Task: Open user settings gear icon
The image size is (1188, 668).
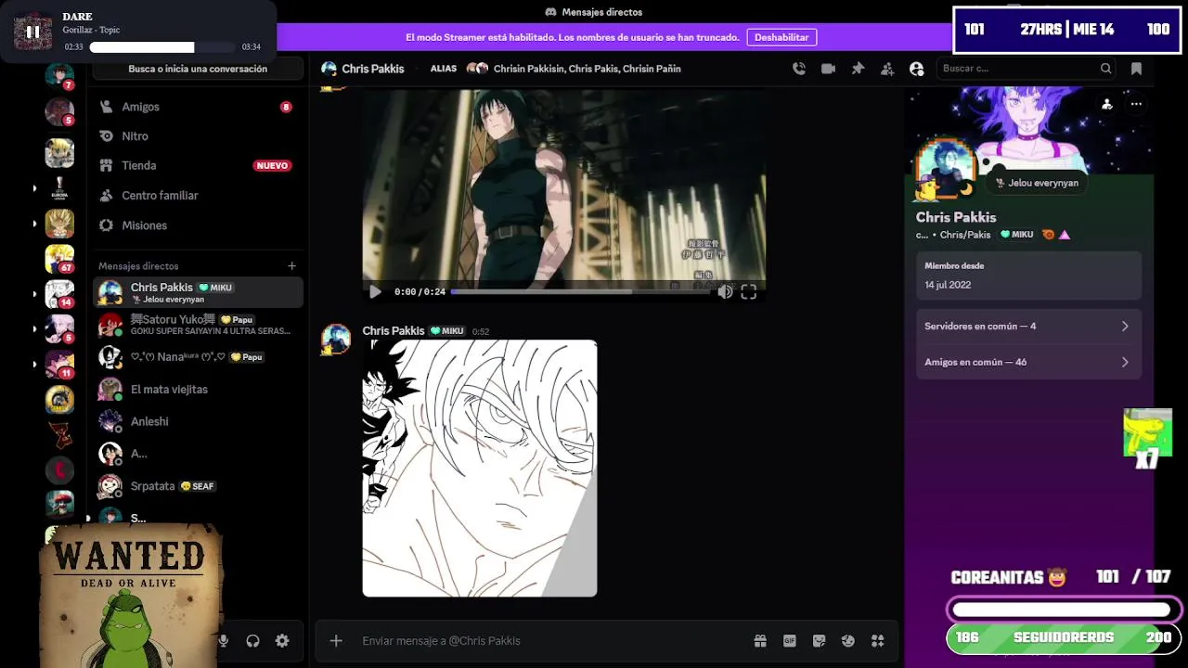Action: 282,641
